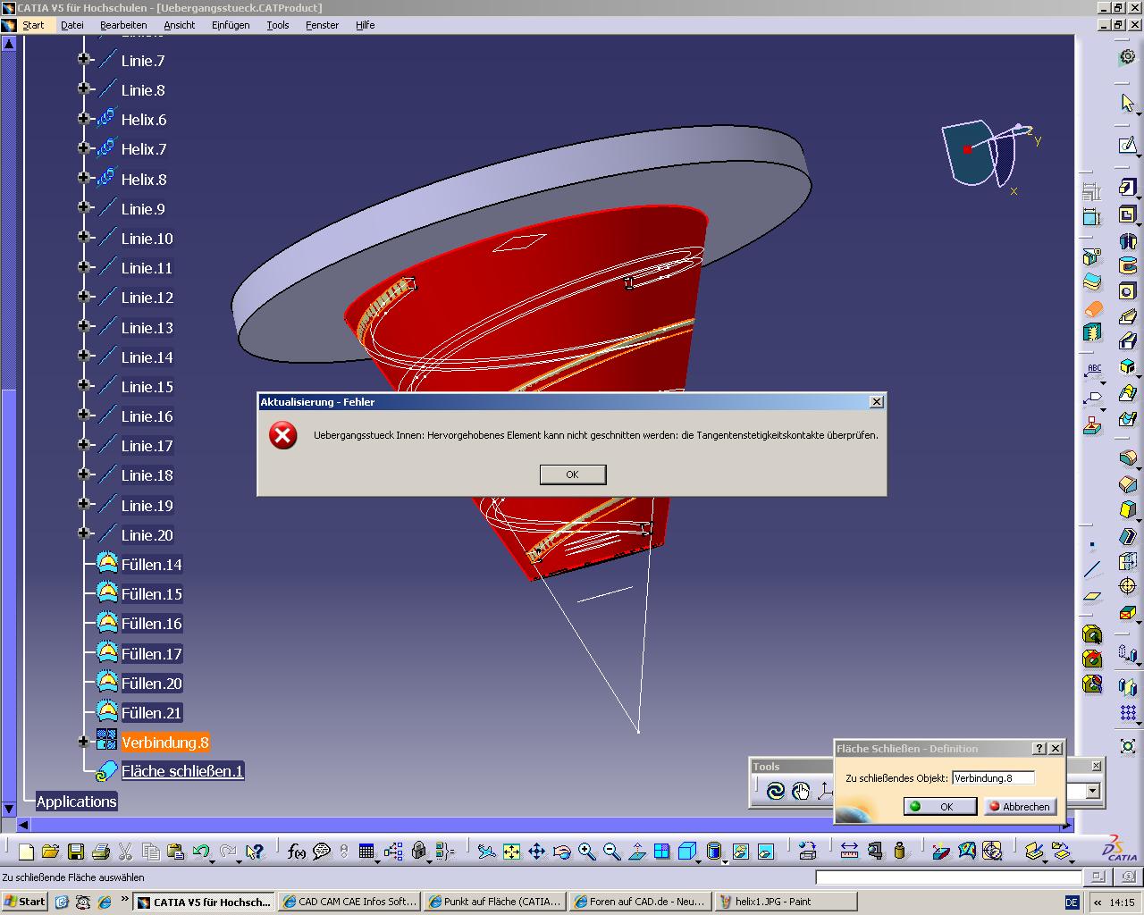Click the Line tool icon in right toolbar
1144x915 pixels.
click(x=1091, y=569)
